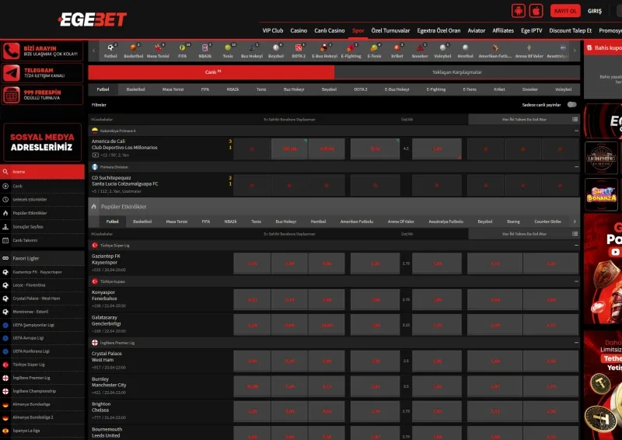This screenshot has width=622, height=440.
Task: Open the Canlı Casino menu item
Action: pos(329,30)
